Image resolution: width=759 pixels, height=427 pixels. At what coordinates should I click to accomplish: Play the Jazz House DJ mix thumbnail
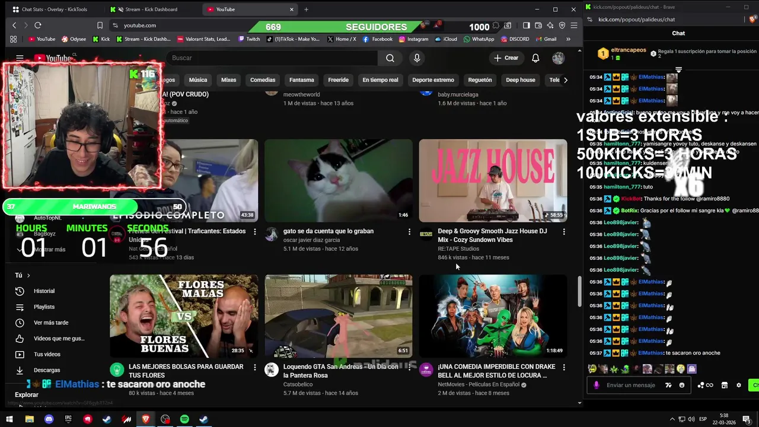493,180
